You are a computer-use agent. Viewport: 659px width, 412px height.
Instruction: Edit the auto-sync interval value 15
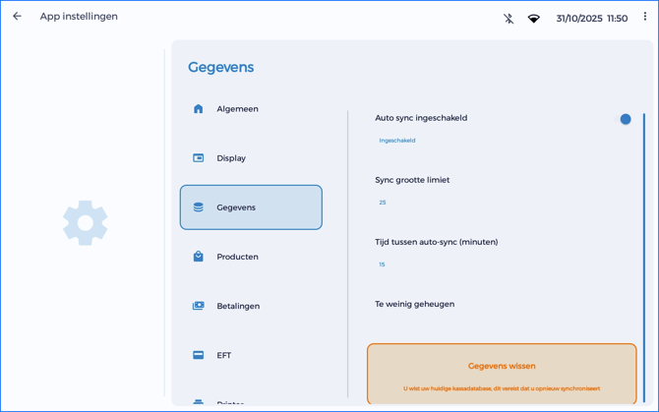tap(382, 265)
